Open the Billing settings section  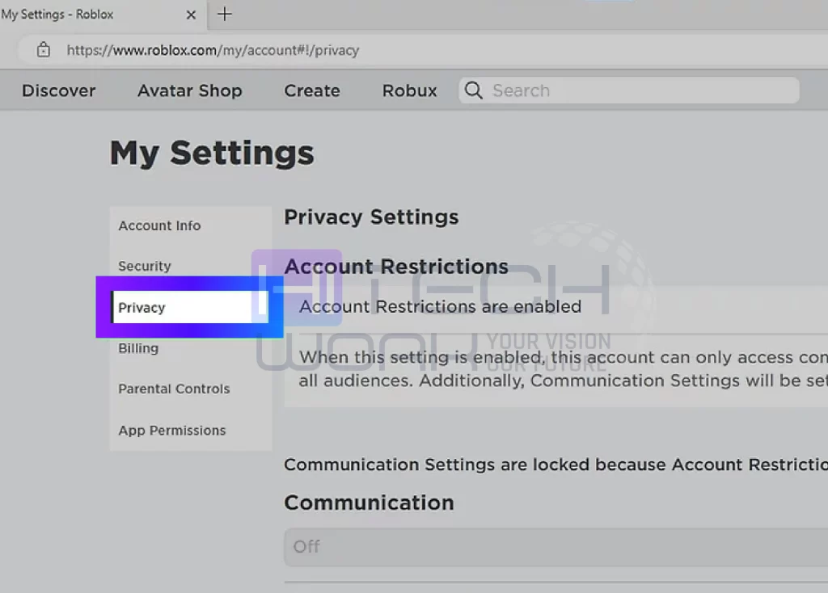point(138,348)
